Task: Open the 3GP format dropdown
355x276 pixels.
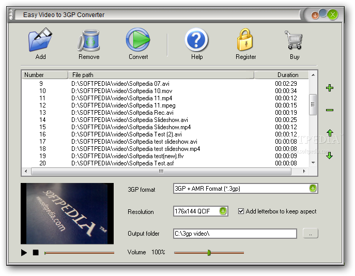Action: click(x=313, y=188)
